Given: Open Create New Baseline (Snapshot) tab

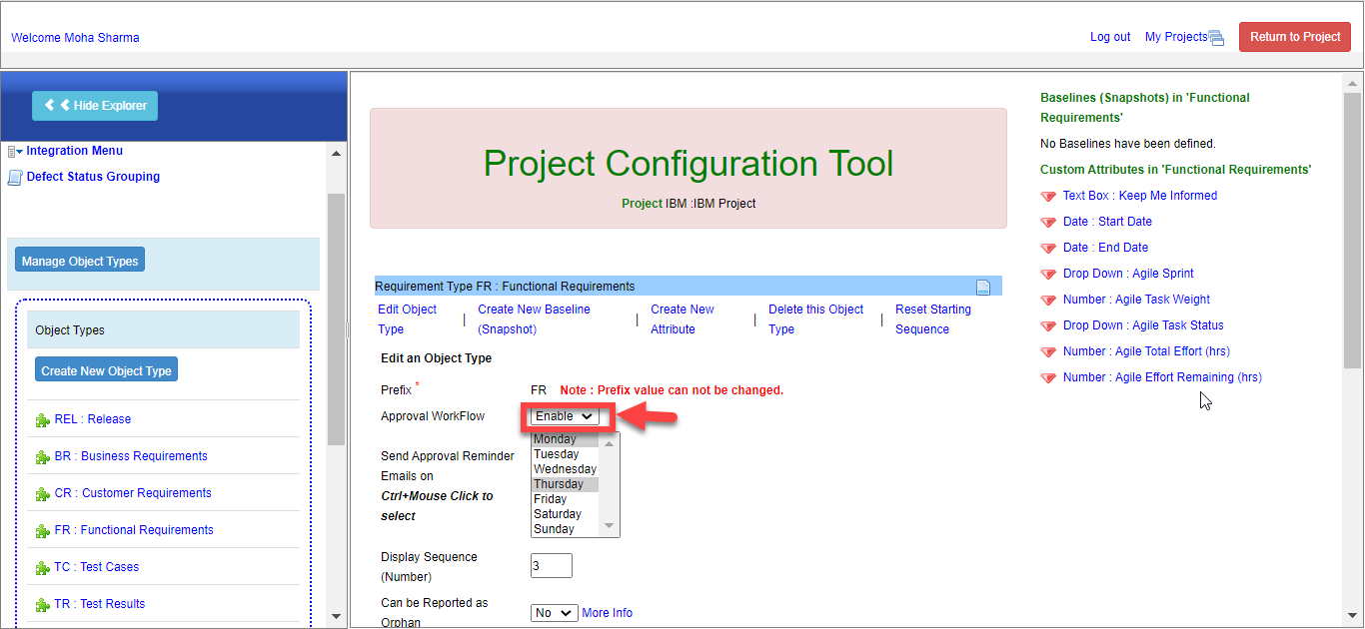Looking at the screenshot, I should [x=534, y=319].
